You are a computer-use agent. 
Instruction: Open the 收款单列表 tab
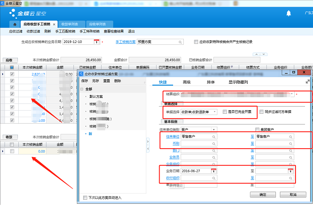point(69,24)
